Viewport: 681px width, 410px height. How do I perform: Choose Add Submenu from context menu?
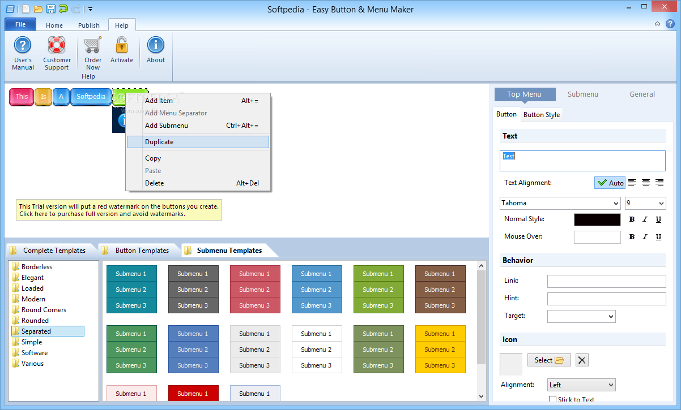tap(198, 126)
